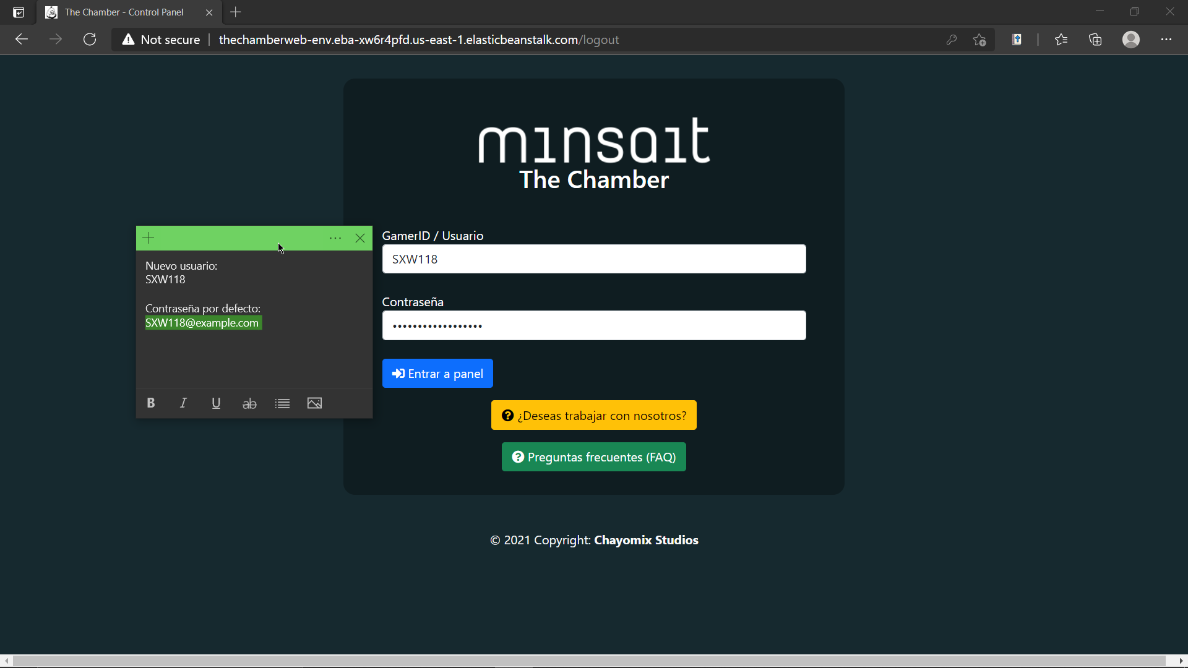
Task: Add this page to favorites
Action: point(979,40)
